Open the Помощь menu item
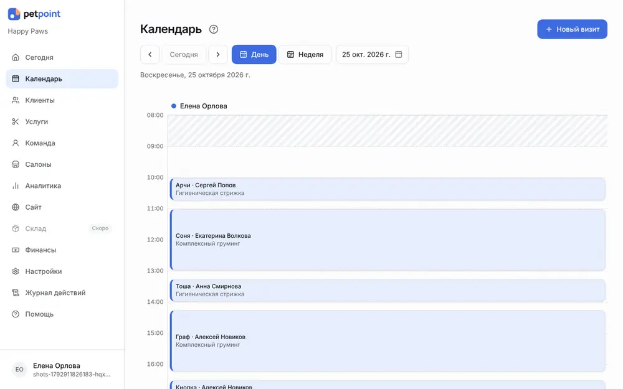Viewport: 623px width, 389px height. click(62, 314)
